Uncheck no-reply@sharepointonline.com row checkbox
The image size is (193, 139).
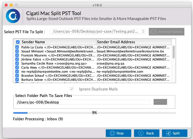(17, 71)
